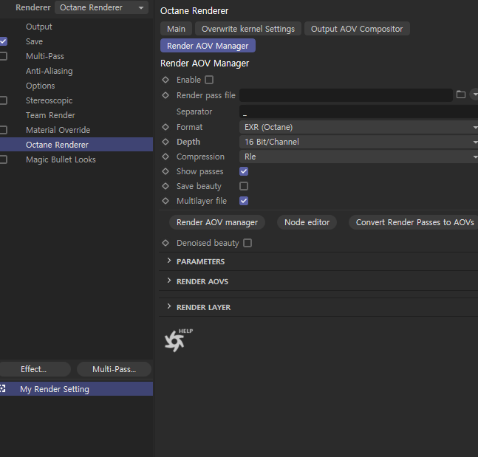Select Team Render in settings list
Image resolution: width=478 pixels, height=457 pixels.
click(50, 115)
